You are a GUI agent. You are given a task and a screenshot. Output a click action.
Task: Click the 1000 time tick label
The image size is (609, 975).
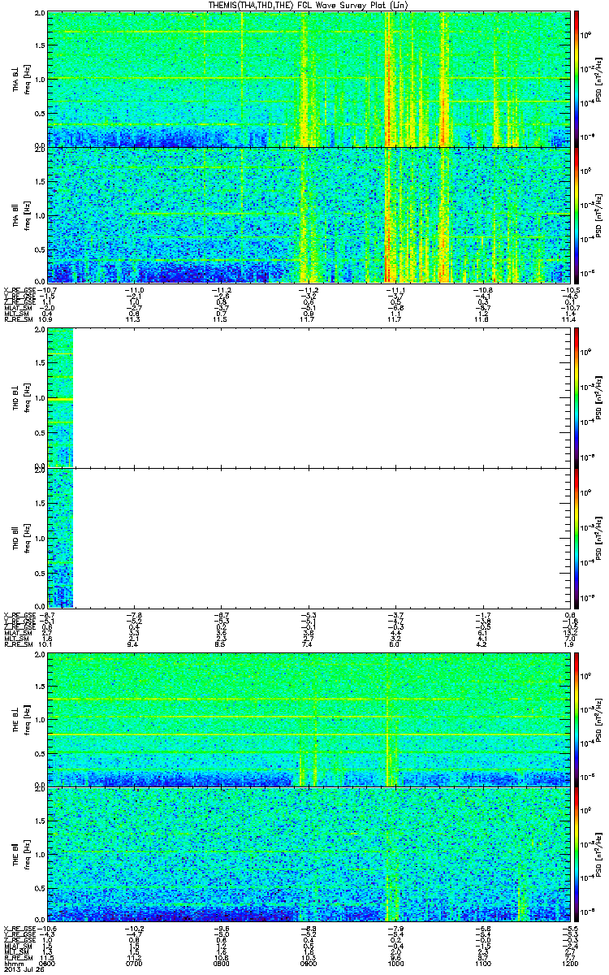pyautogui.click(x=395, y=964)
